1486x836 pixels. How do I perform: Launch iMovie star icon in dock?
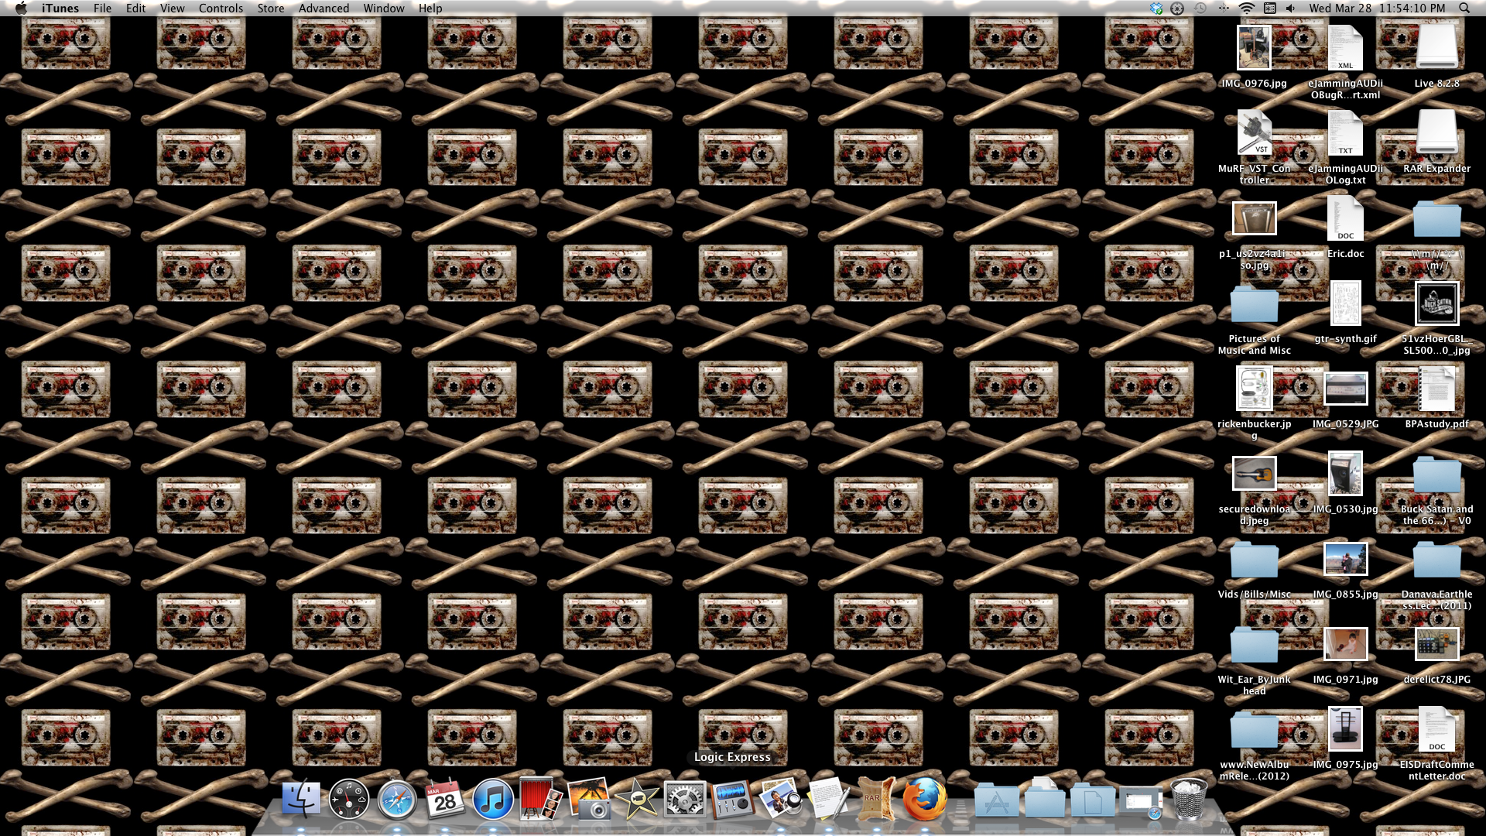(636, 800)
